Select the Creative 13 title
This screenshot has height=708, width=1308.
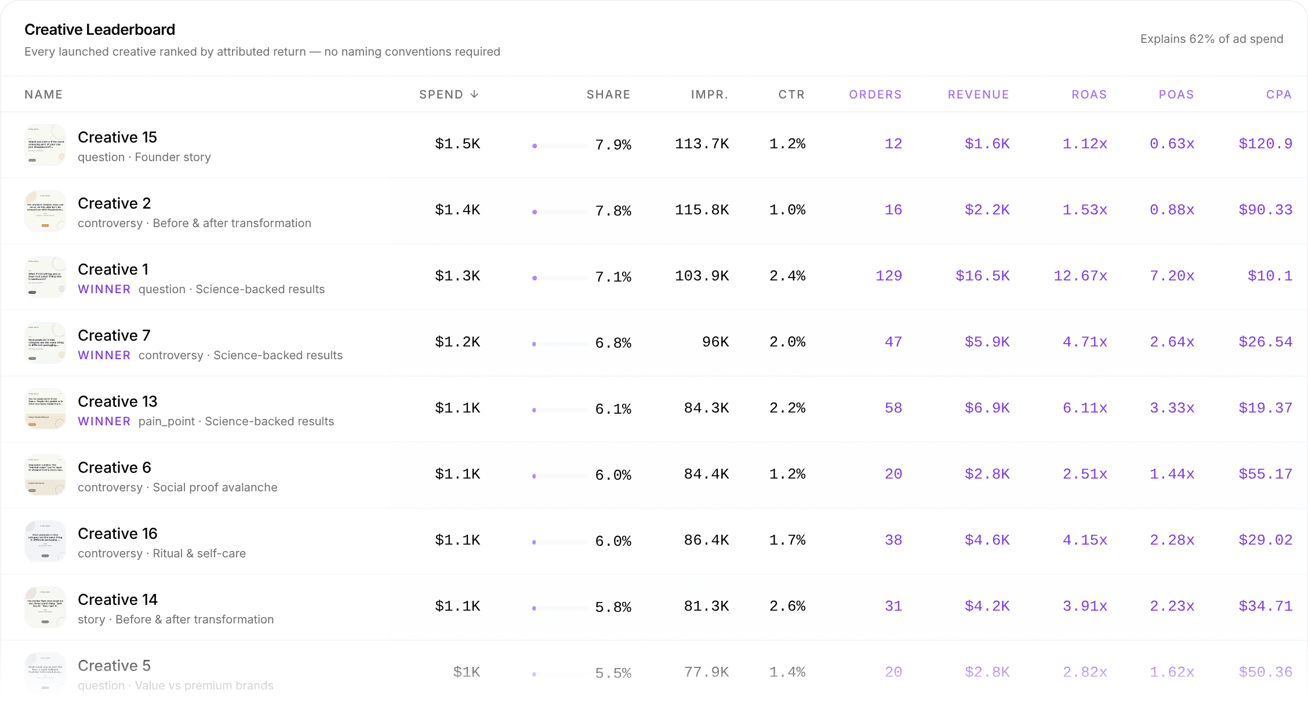pyautogui.click(x=118, y=402)
